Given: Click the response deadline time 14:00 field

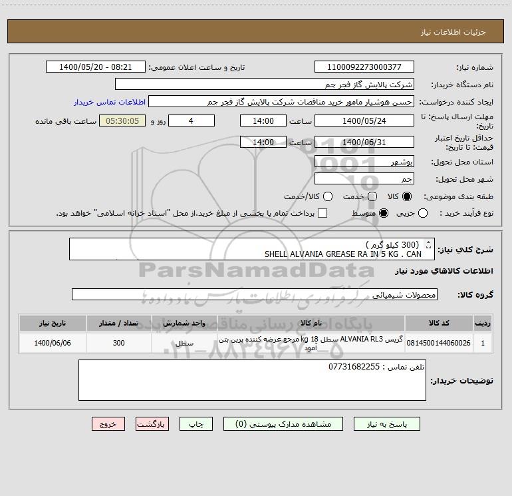Looking at the screenshot, I should coord(263,121).
